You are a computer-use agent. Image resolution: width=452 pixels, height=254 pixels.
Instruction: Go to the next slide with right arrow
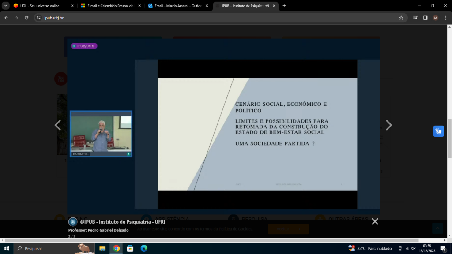388,125
